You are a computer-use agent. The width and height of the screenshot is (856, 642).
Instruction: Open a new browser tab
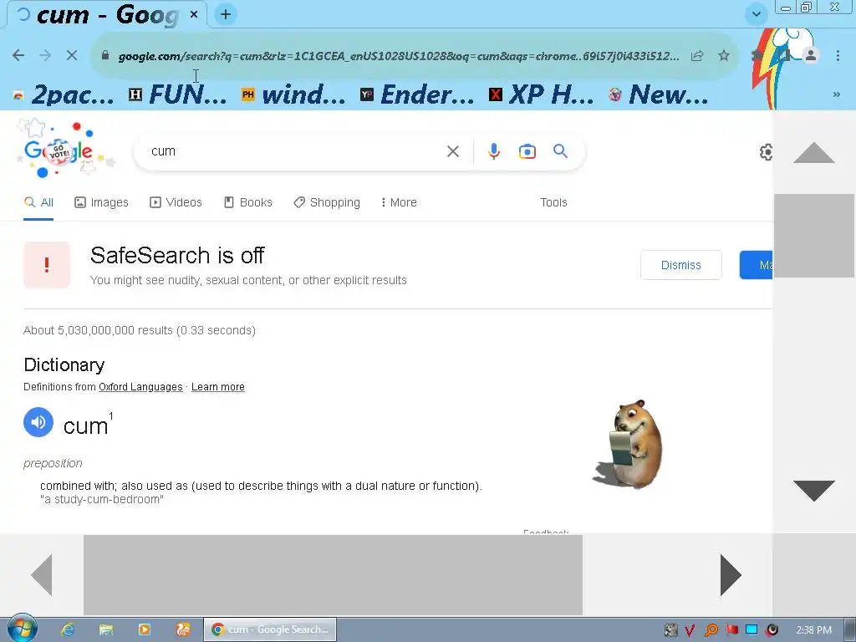pos(226,14)
